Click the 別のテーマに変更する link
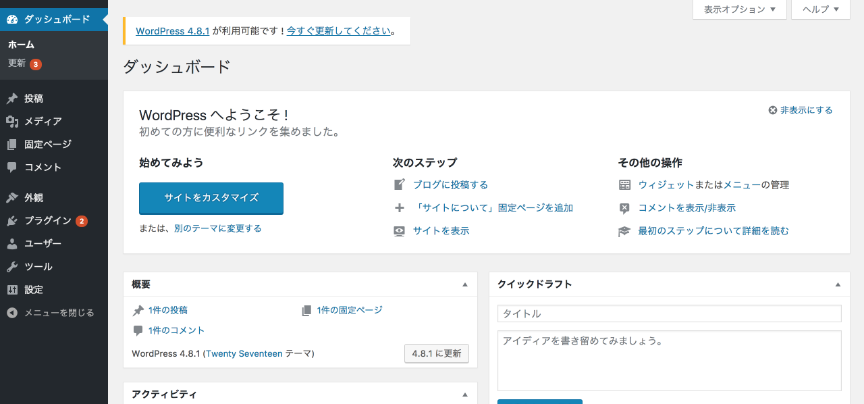 pyautogui.click(x=217, y=228)
